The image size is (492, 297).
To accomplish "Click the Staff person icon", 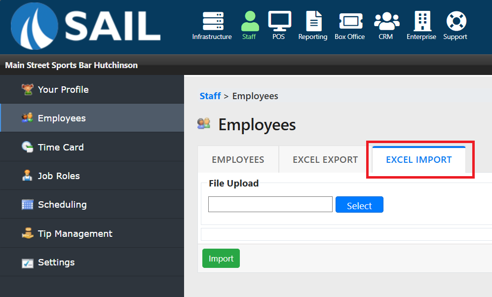I will point(250,22).
